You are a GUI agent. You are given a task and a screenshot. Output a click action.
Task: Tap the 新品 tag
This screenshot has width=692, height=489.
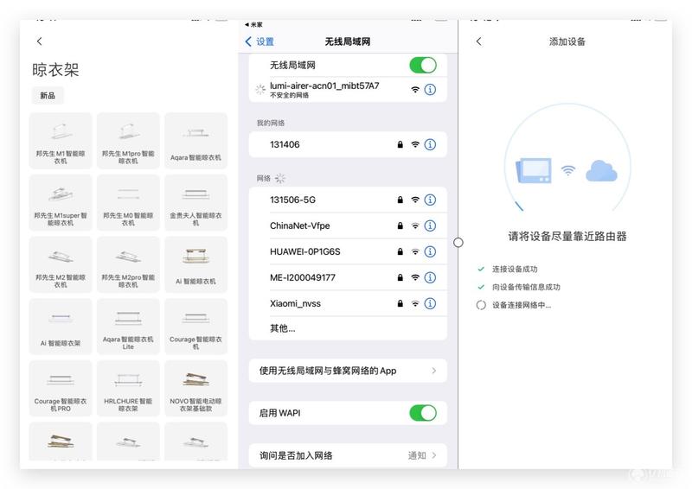click(48, 96)
